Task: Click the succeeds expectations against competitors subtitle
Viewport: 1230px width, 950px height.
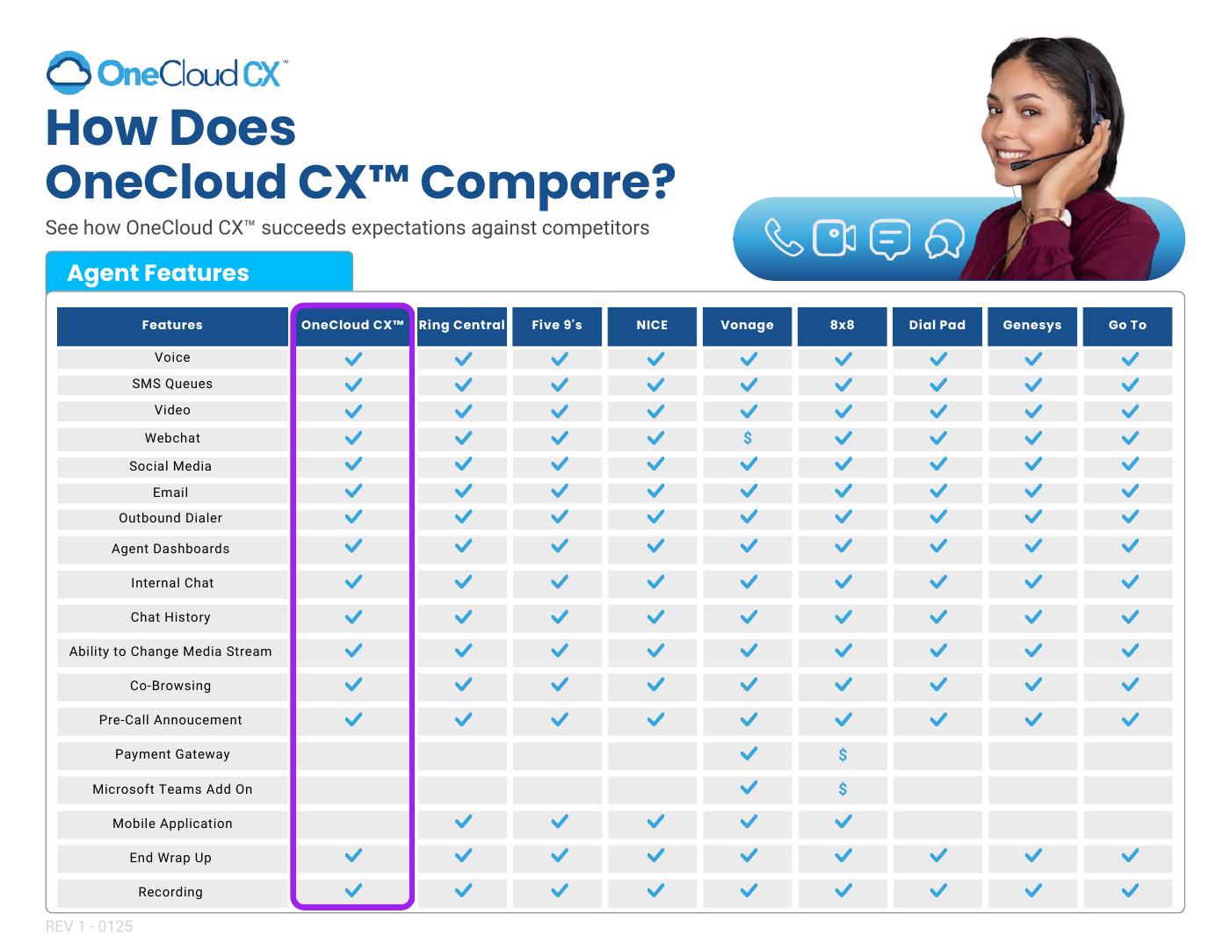Action: point(347,227)
